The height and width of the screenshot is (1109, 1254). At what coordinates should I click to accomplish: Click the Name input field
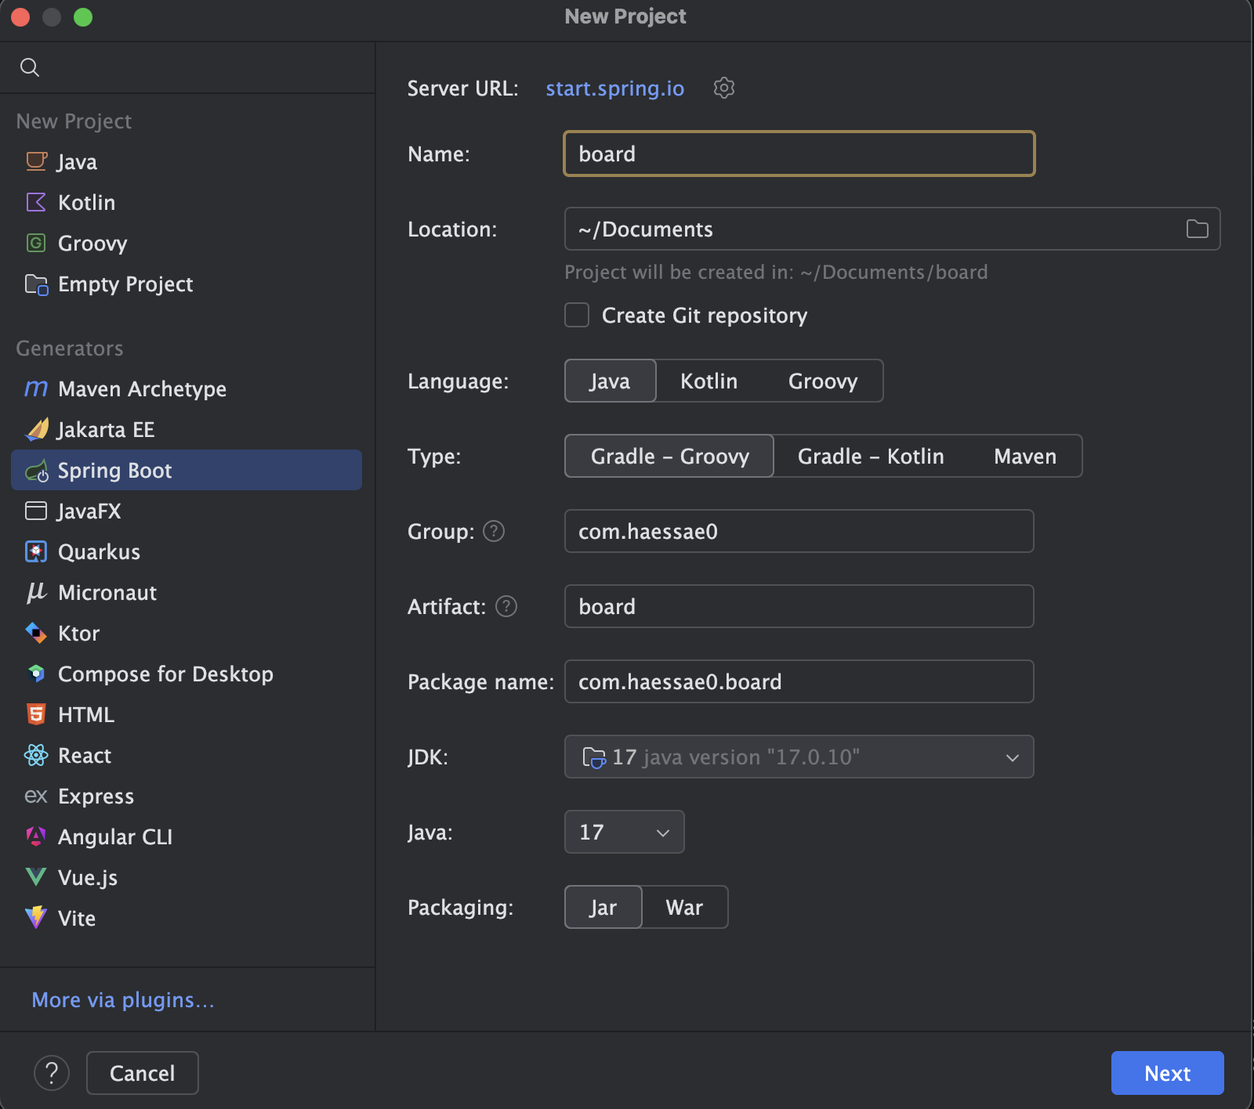coord(799,154)
